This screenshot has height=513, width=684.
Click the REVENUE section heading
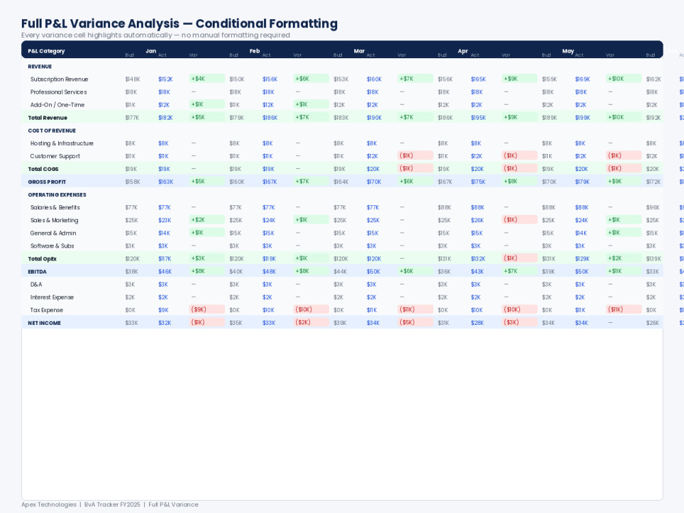tap(40, 67)
